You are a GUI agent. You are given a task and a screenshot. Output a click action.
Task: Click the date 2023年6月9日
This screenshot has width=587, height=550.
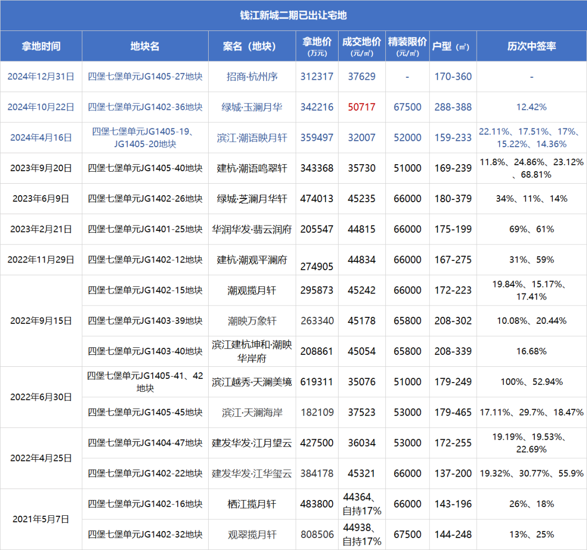pos(41,199)
